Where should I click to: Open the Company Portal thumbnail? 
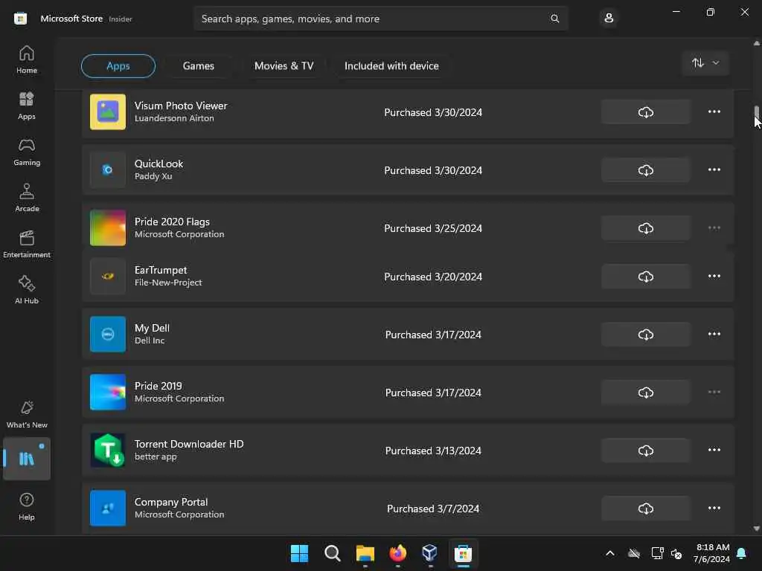108,509
